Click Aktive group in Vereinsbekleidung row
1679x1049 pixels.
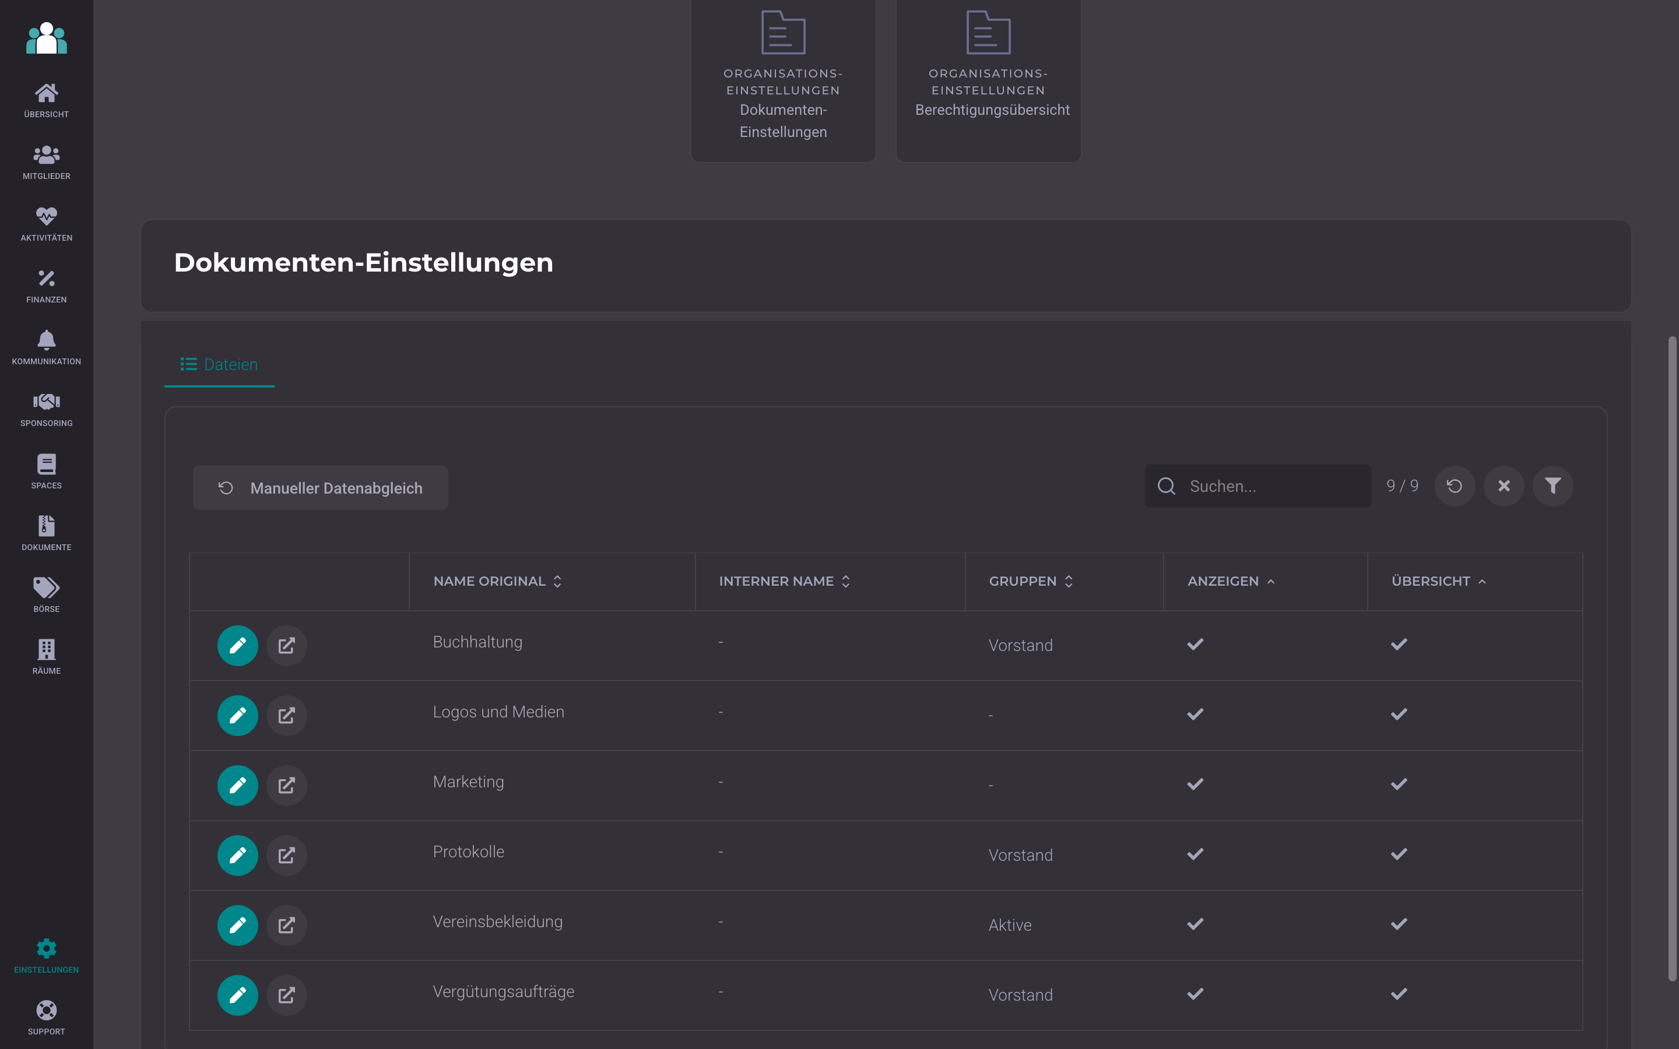point(1010,925)
